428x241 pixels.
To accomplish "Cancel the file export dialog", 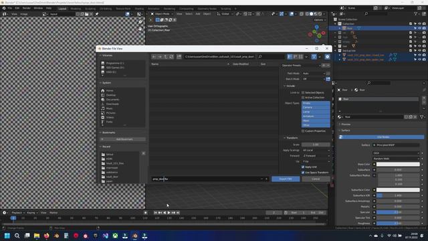I will [x=316, y=179].
